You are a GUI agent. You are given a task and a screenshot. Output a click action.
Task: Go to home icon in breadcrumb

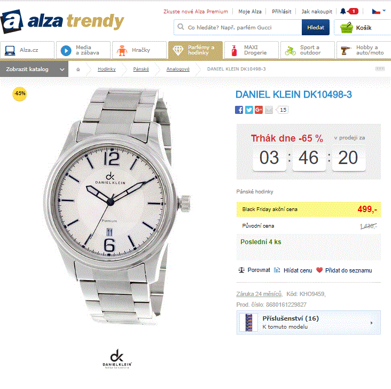click(78, 69)
